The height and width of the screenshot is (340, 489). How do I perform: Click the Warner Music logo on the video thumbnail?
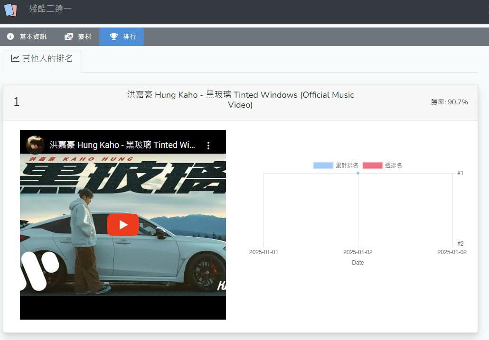click(x=39, y=271)
